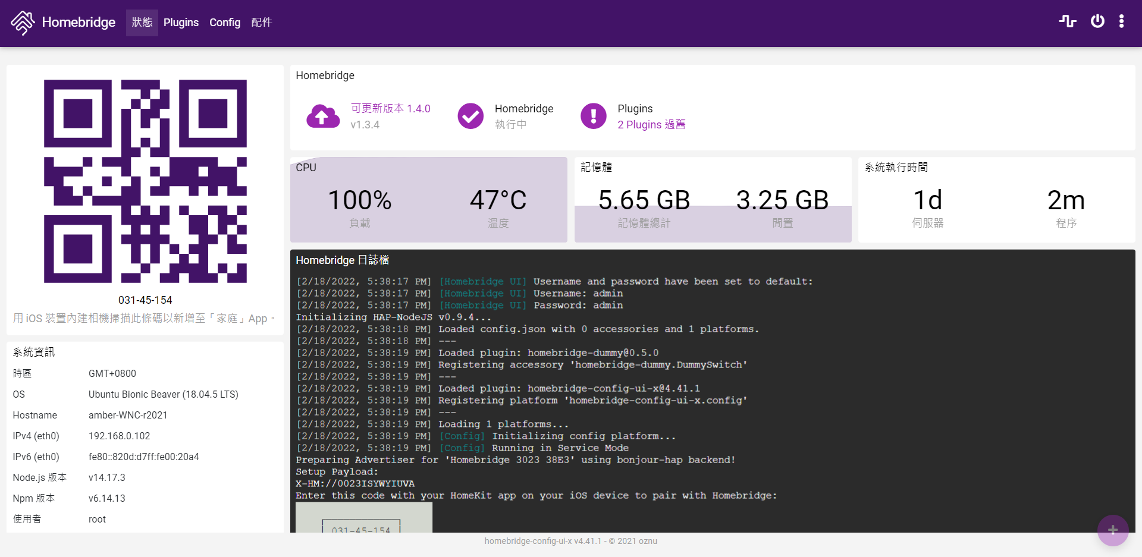Open the 2 Plugins 過舊 link
This screenshot has width=1142, height=557.
pos(651,124)
